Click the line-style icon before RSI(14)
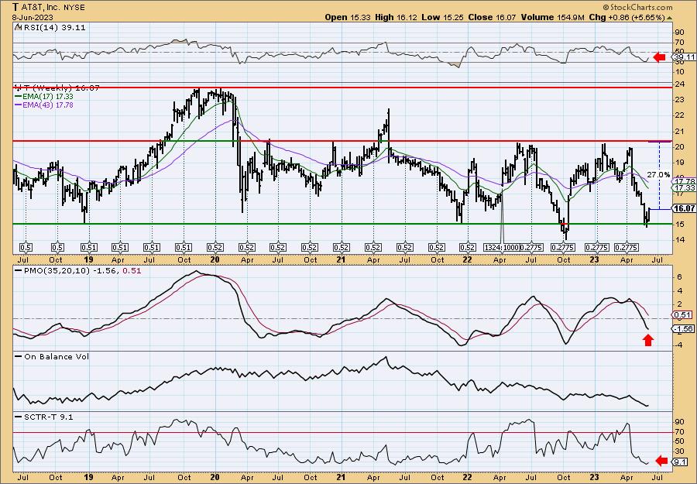 (x=19, y=27)
